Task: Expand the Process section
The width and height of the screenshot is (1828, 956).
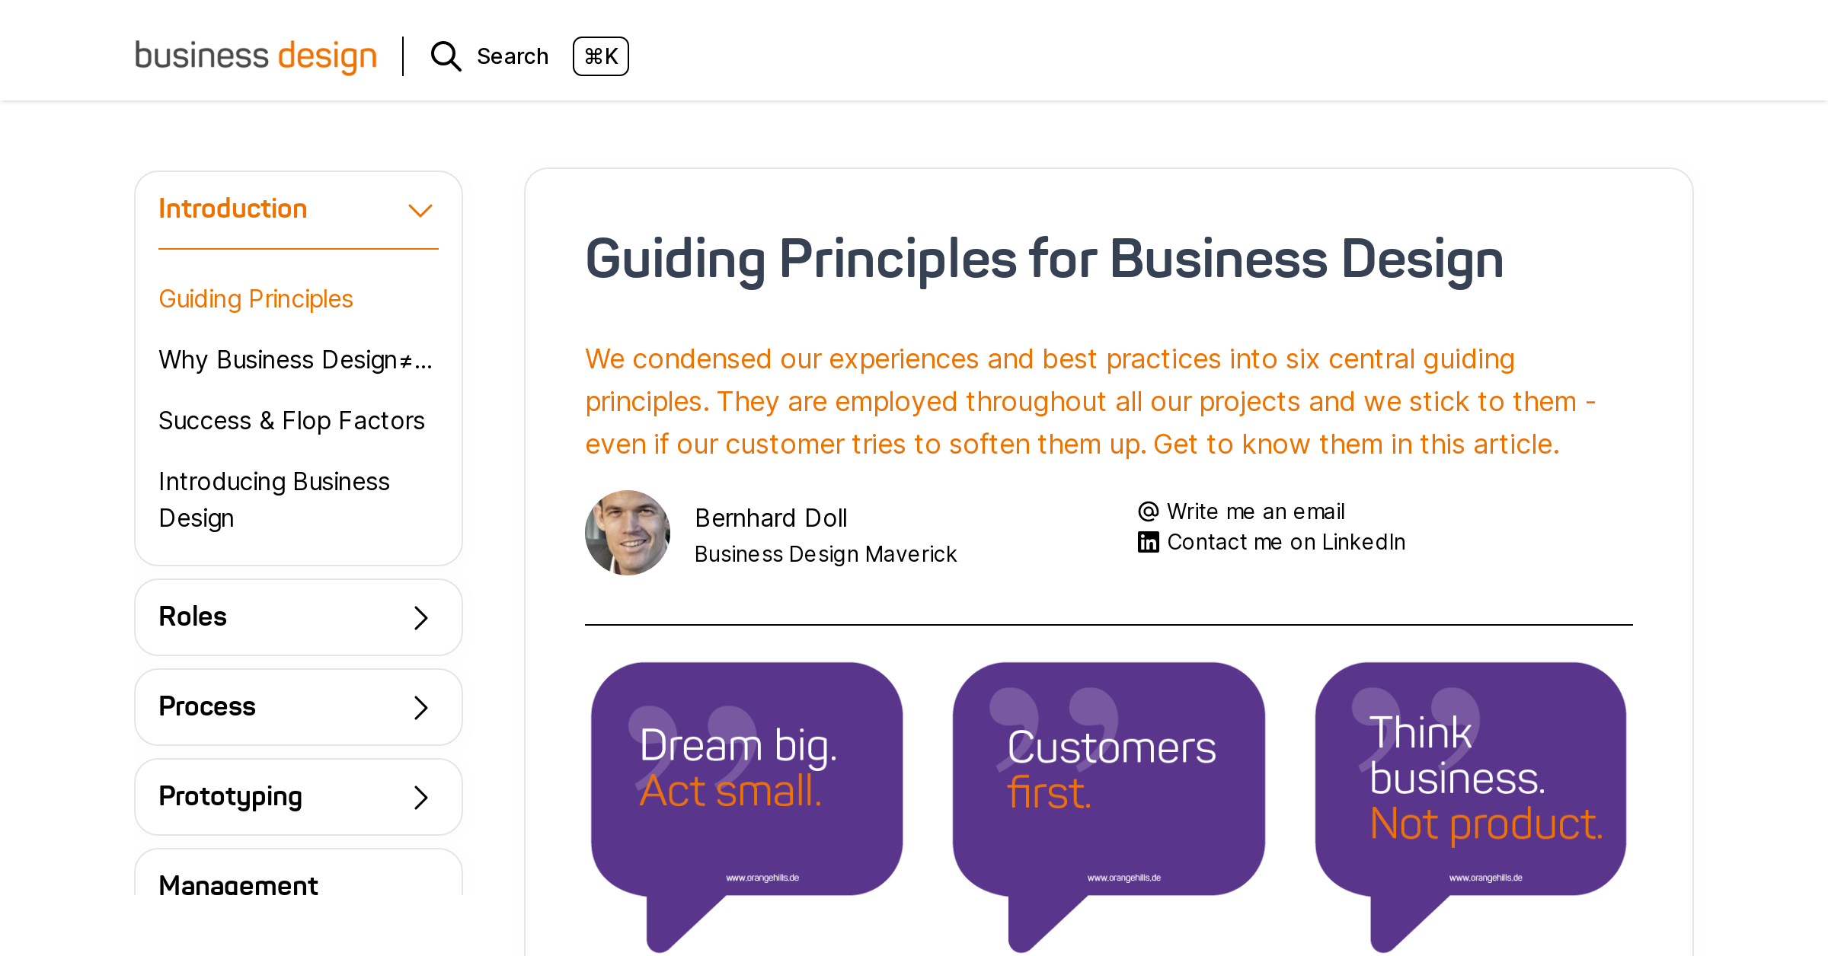Action: [298, 707]
